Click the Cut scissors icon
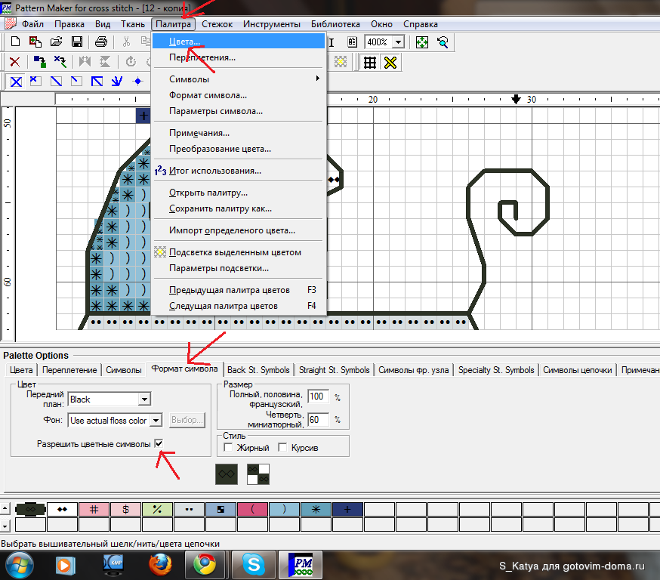This screenshot has width=660, height=580. tap(126, 42)
